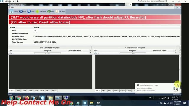Close the USER-PC TeamViewer session tab
Image resolution: width=189 pixels, height=106 pixels.
(13, 1)
